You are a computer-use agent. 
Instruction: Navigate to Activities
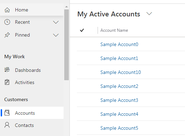(32, 82)
